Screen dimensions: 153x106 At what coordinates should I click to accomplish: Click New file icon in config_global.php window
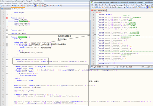point(92,7)
